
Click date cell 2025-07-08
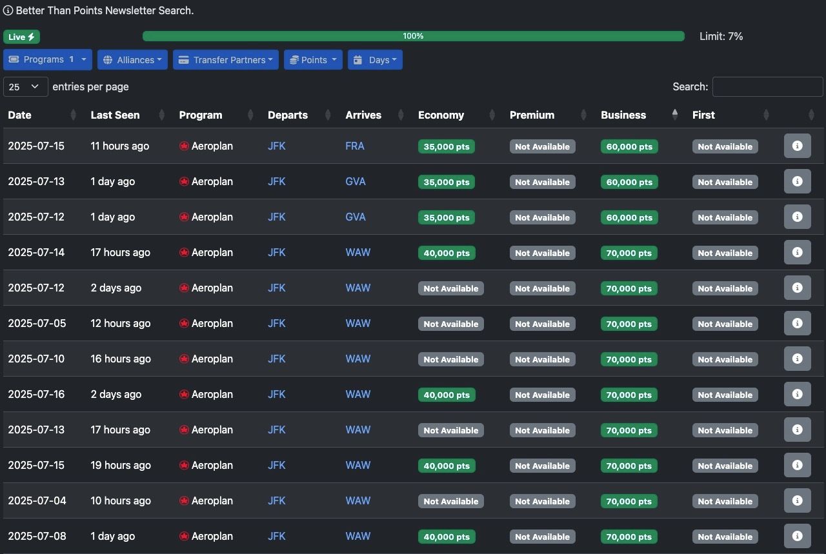(x=37, y=537)
